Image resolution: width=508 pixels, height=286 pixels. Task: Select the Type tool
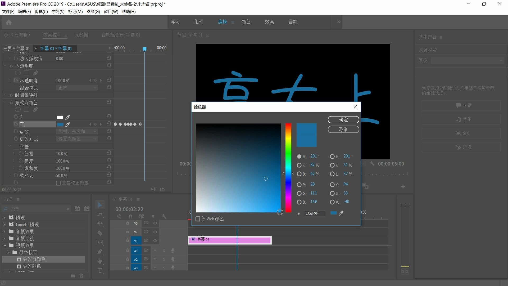click(x=100, y=270)
